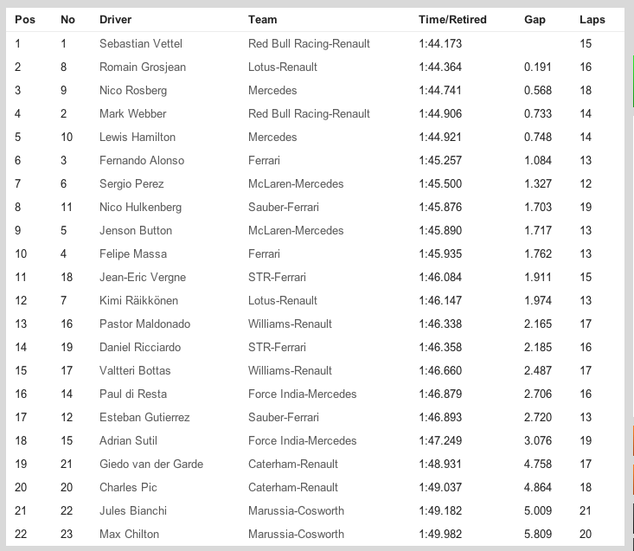Click the Team column header

pyautogui.click(x=263, y=20)
